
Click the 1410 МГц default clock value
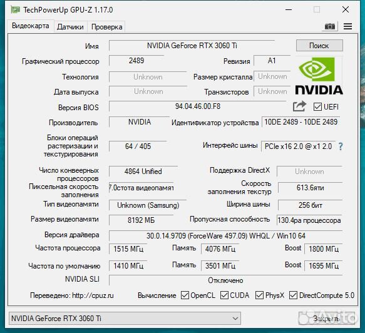(x=128, y=266)
